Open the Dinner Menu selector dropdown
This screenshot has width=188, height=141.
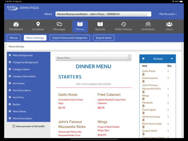(x=94, y=58)
